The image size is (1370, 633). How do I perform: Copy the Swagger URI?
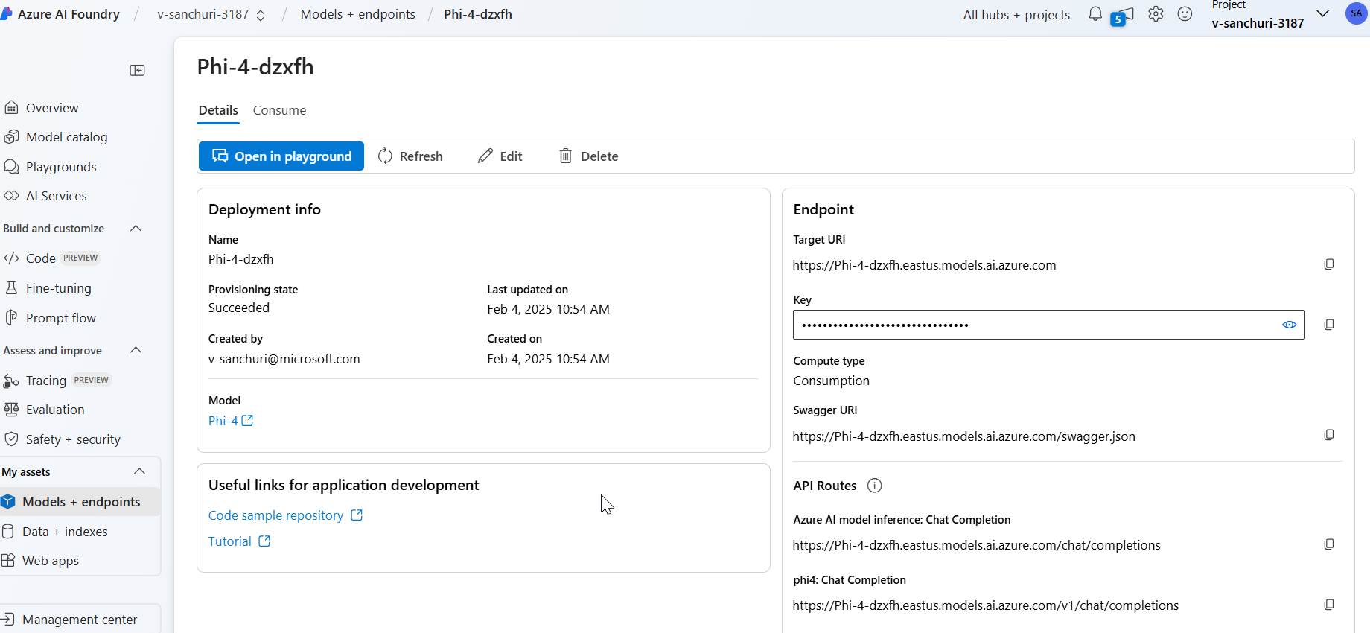[1329, 435]
